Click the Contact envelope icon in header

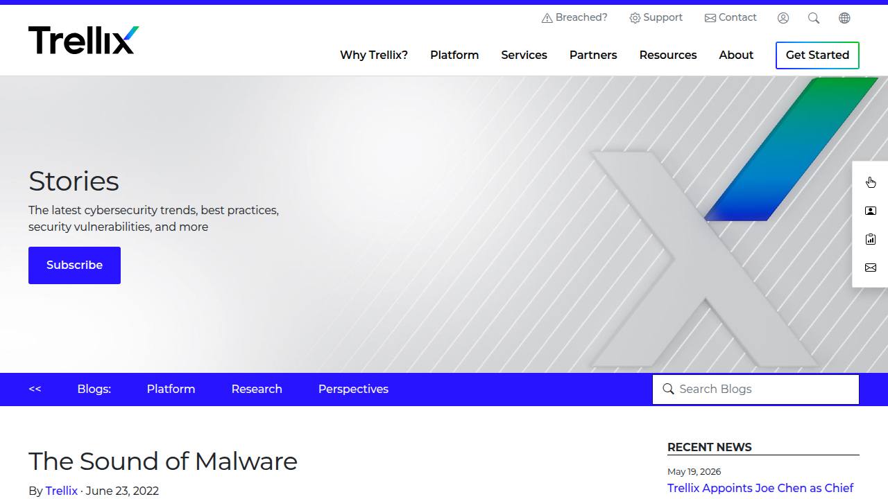click(x=710, y=18)
